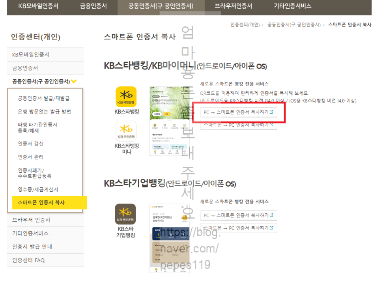
Task: Click the KB스타뱅킹 phone screenshot thumbnail
Action: (x=170, y=121)
